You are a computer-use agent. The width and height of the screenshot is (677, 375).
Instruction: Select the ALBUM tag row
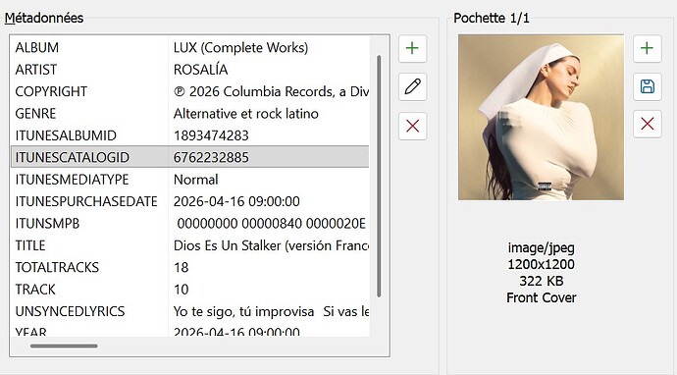[x=190, y=47]
